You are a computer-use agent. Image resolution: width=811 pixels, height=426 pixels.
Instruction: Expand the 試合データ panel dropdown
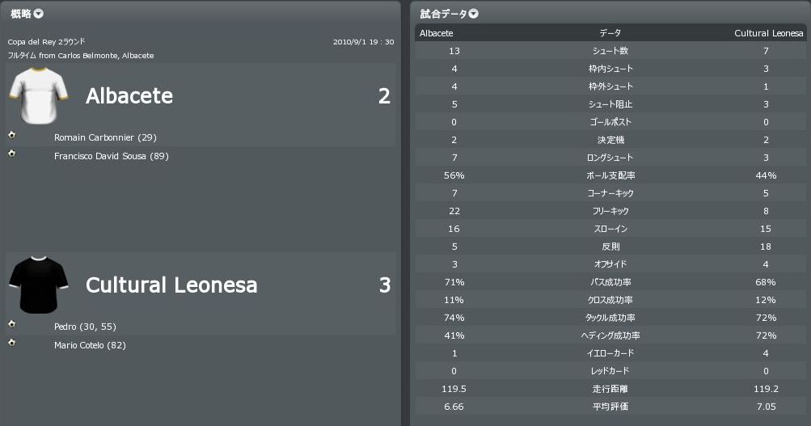tap(474, 14)
